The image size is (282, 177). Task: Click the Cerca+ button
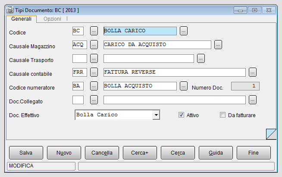[x=140, y=153]
